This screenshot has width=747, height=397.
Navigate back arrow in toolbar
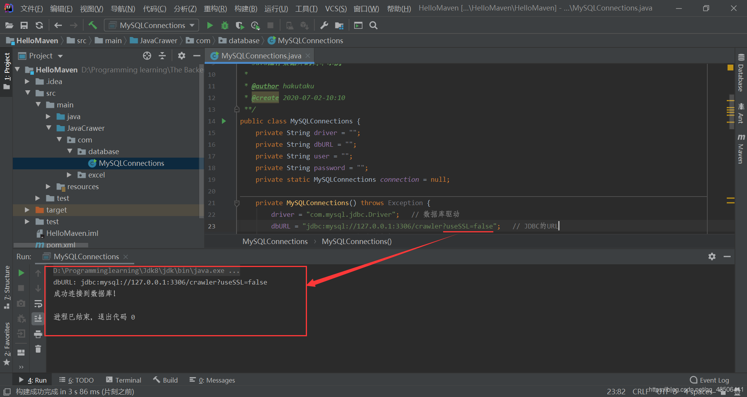click(x=58, y=25)
